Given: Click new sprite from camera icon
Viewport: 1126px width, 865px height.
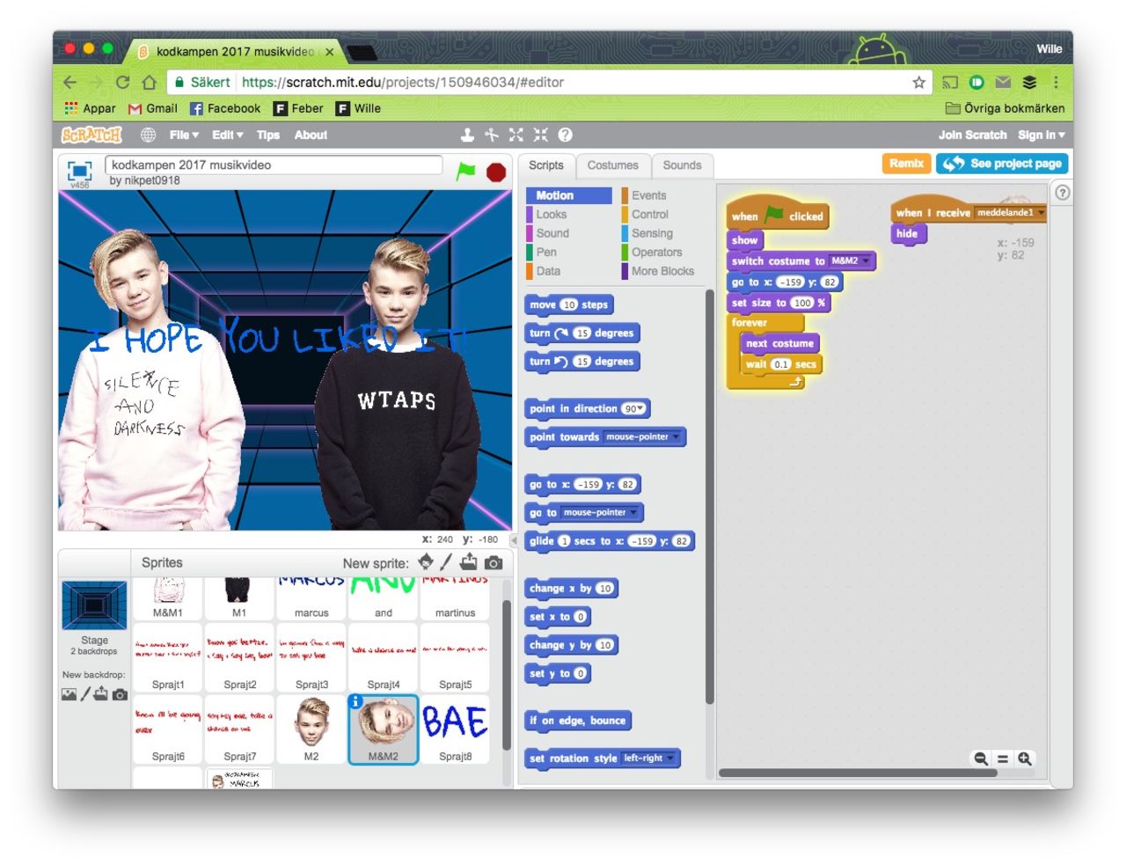Looking at the screenshot, I should [494, 562].
